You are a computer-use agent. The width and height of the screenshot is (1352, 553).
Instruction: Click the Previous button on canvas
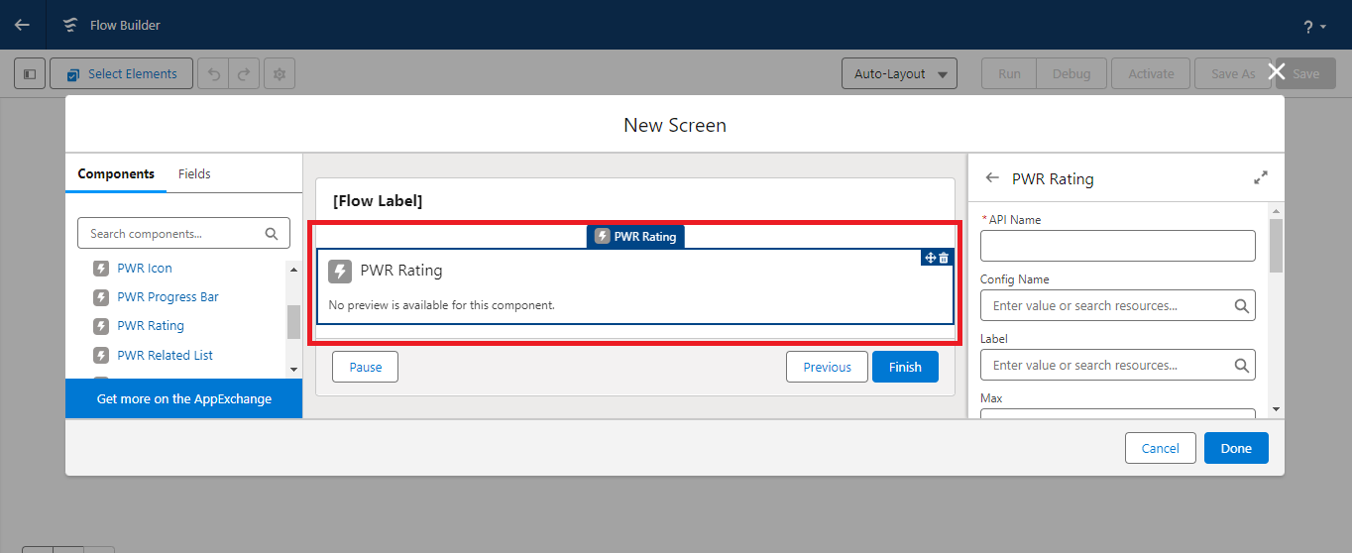click(827, 367)
